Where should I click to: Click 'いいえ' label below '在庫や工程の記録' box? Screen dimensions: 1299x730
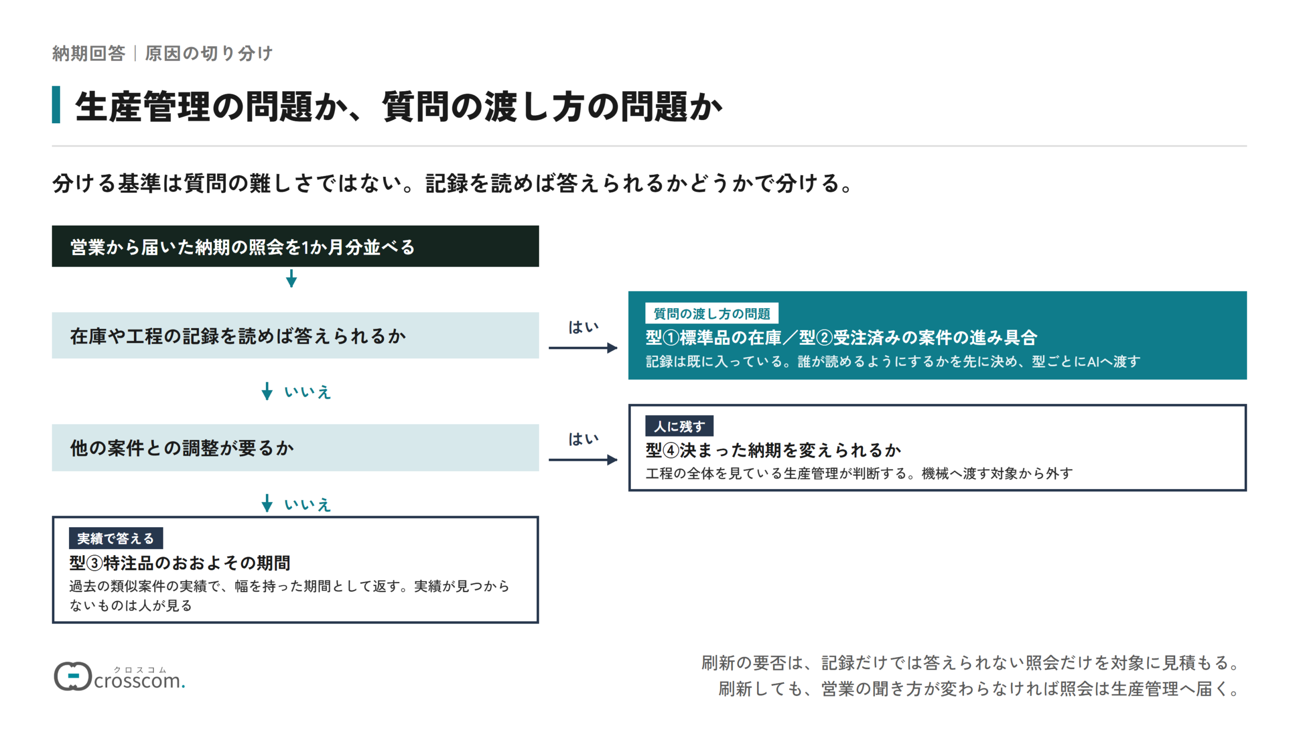(x=307, y=392)
